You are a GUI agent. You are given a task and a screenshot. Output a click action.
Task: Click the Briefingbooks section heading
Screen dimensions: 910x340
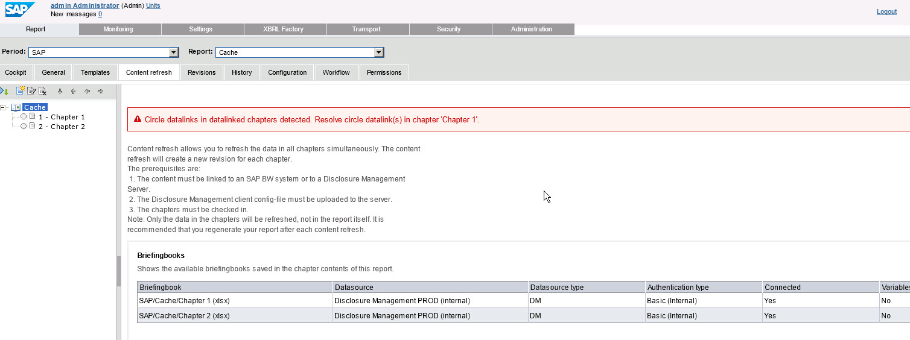161,256
